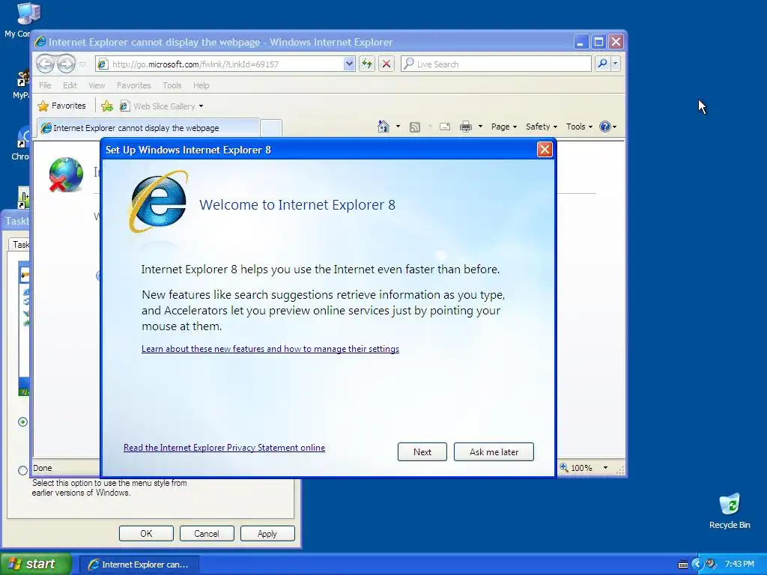
Task: Click the blue Help question mark icon
Action: pyautogui.click(x=605, y=127)
